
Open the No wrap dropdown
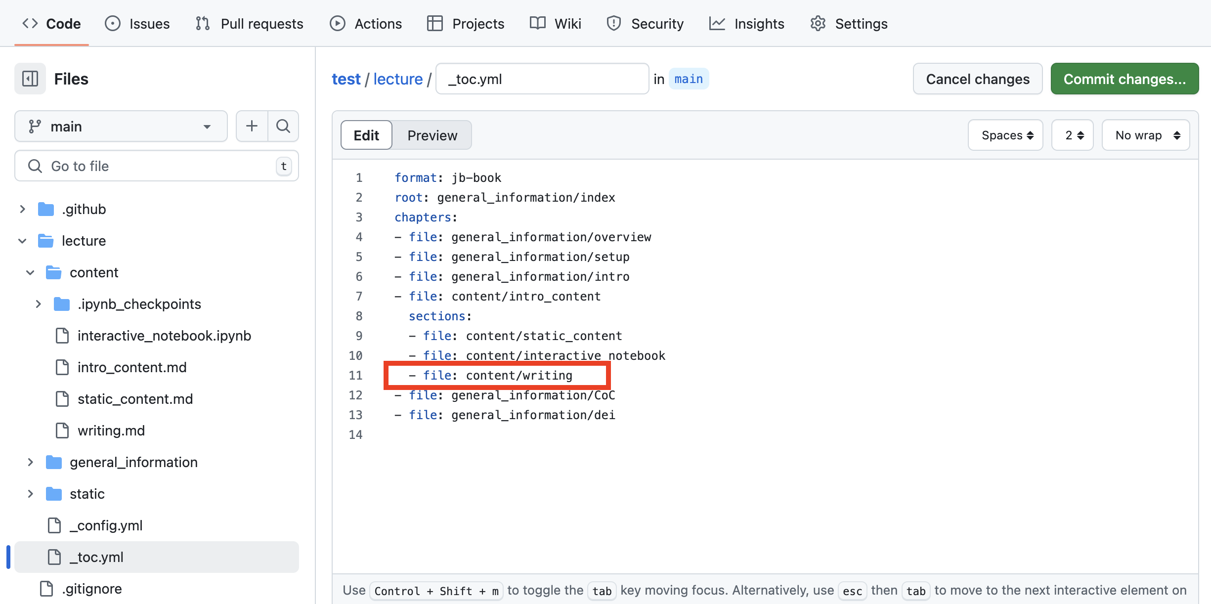(1146, 134)
